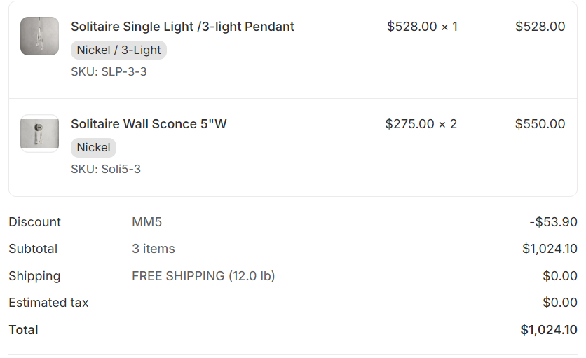Click the $528.00 × 1 quantity price
Viewport: 586px width, 358px height.
[x=422, y=27]
